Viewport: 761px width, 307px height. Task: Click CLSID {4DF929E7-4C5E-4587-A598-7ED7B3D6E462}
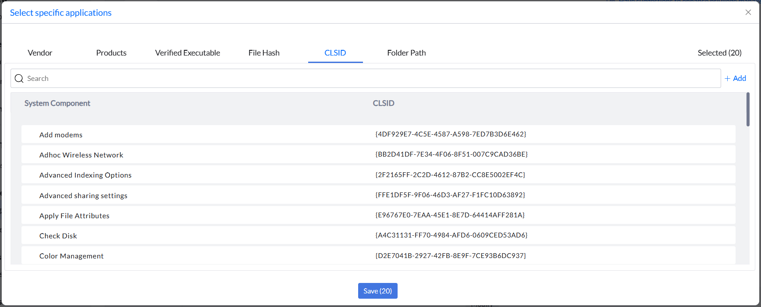[x=451, y=134]
